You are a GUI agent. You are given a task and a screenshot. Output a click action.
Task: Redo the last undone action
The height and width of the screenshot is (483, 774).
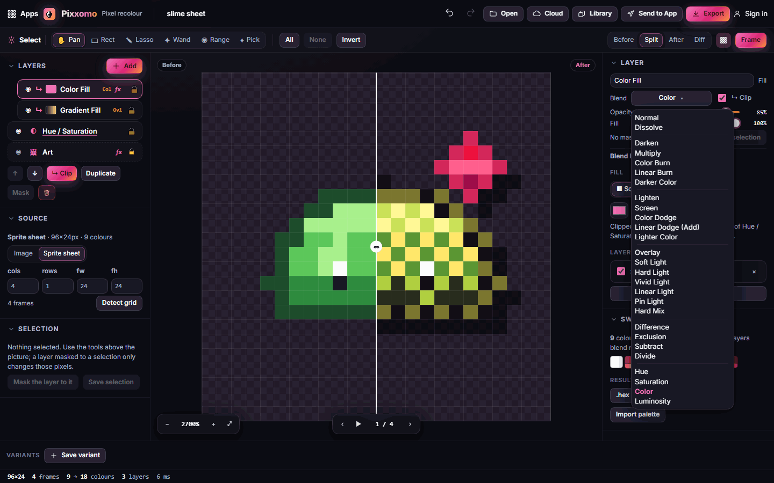[x=471, y=13]
